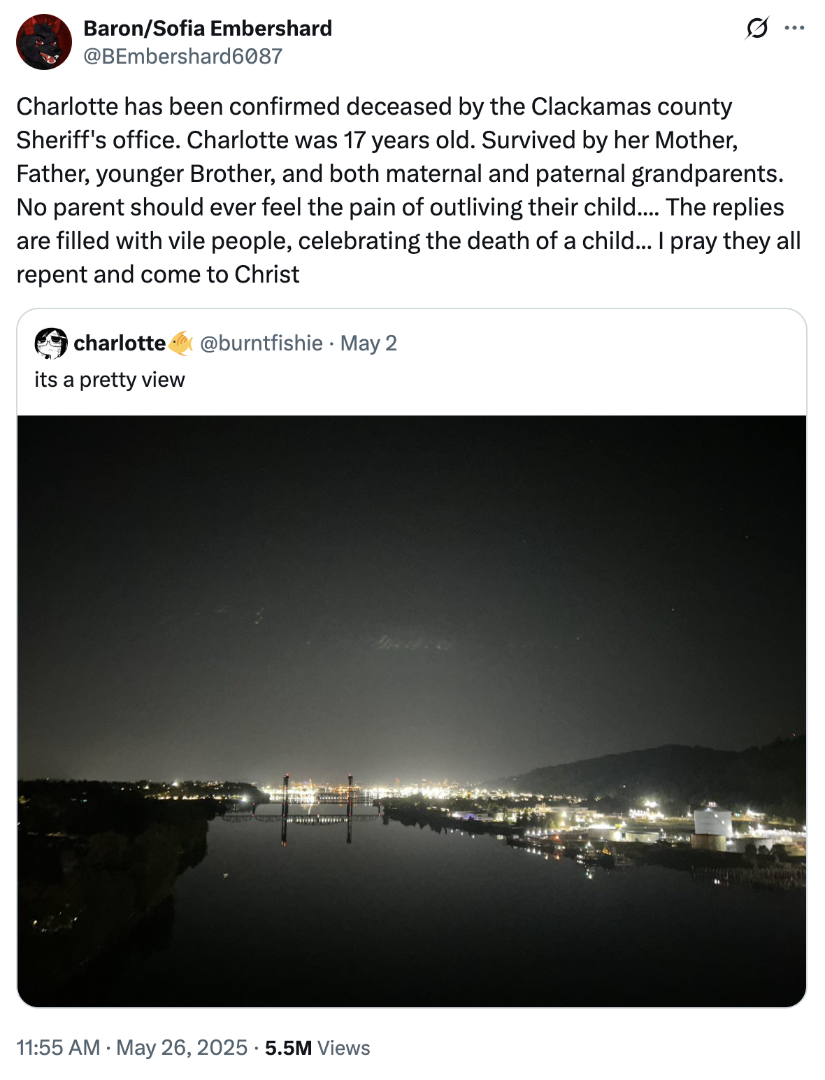825x1080 pixels.
Task: Visit the @burntfishie handle
Action: pos(261,343)
